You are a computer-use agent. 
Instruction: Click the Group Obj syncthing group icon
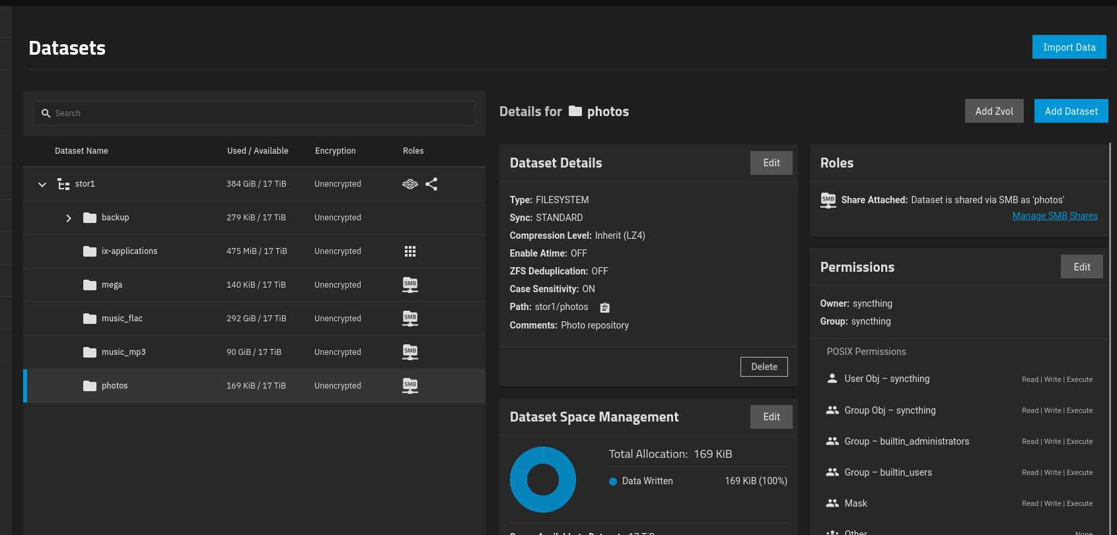click(x=832, y=410)
